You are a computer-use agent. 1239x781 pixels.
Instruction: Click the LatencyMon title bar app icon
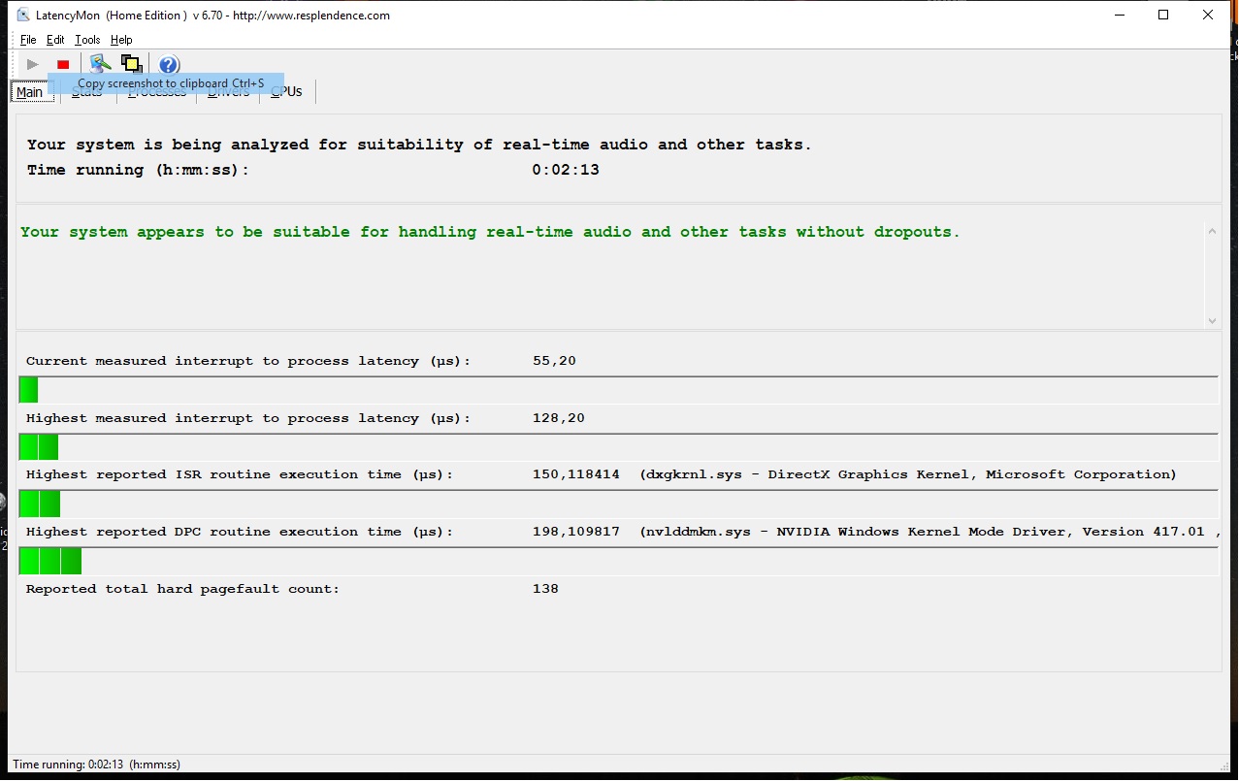click(x=23, y=15)
